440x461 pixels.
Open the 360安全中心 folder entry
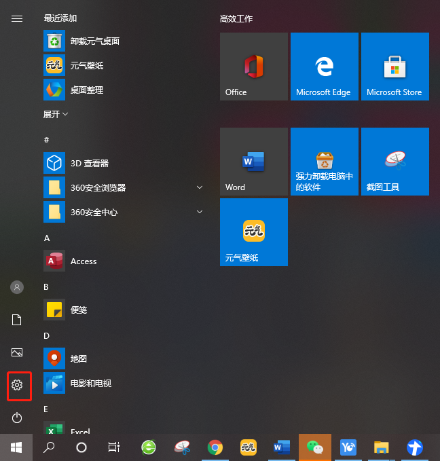pyautogui.click(x=124, y=212)
